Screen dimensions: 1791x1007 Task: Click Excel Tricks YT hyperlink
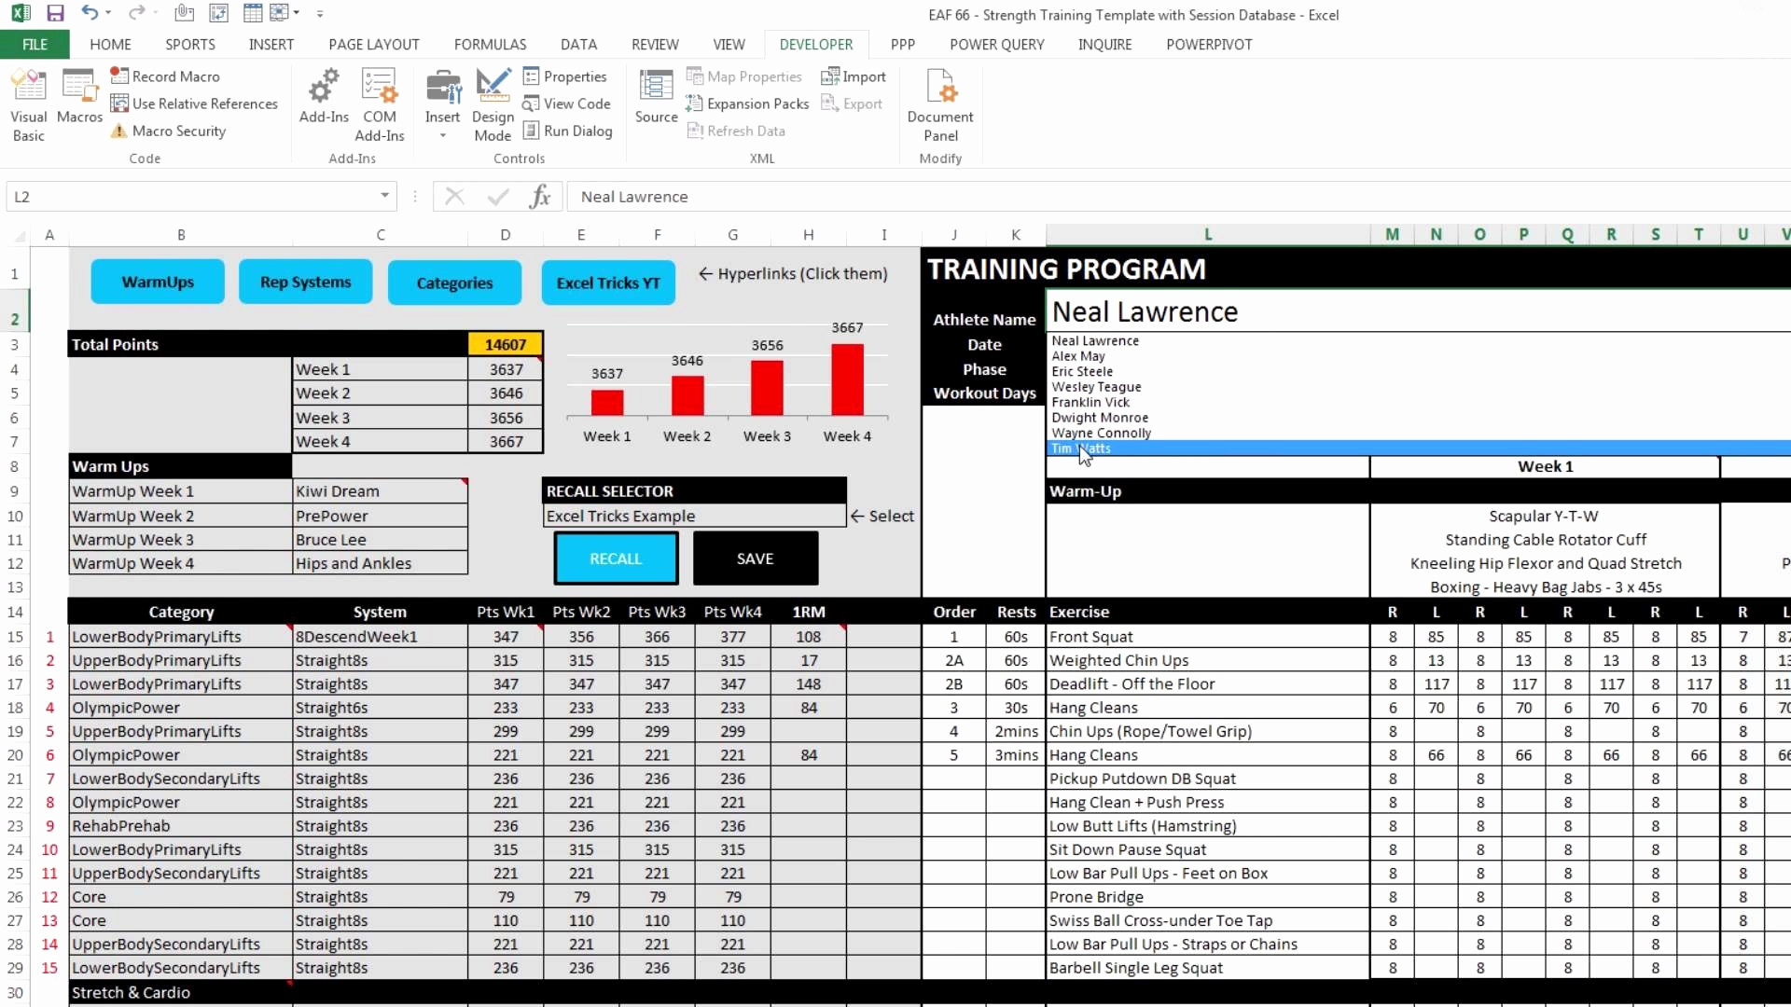607,282
